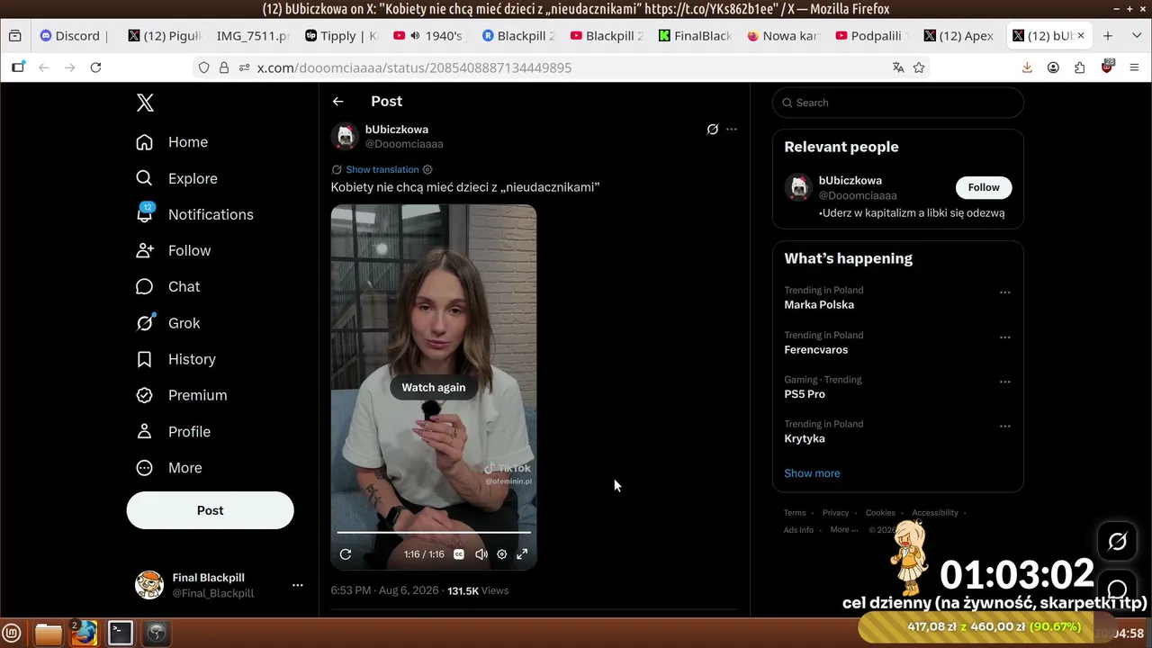Click Watch again on video
Viewport: 1152px width, 648px height.
[x=434, y=387]
